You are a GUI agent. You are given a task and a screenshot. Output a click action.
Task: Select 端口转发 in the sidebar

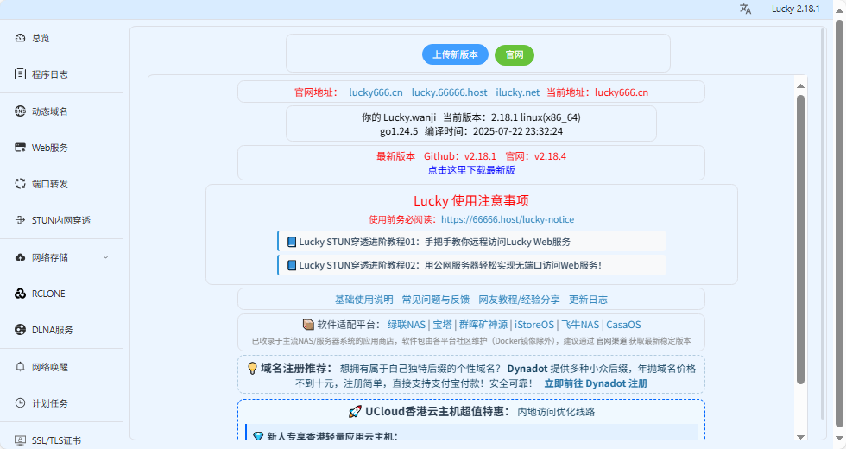[61, 183]
